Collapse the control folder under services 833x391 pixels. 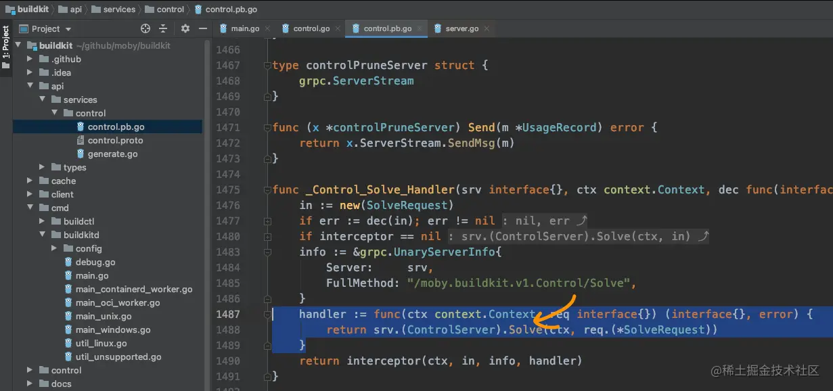click(x=54, y=114)
